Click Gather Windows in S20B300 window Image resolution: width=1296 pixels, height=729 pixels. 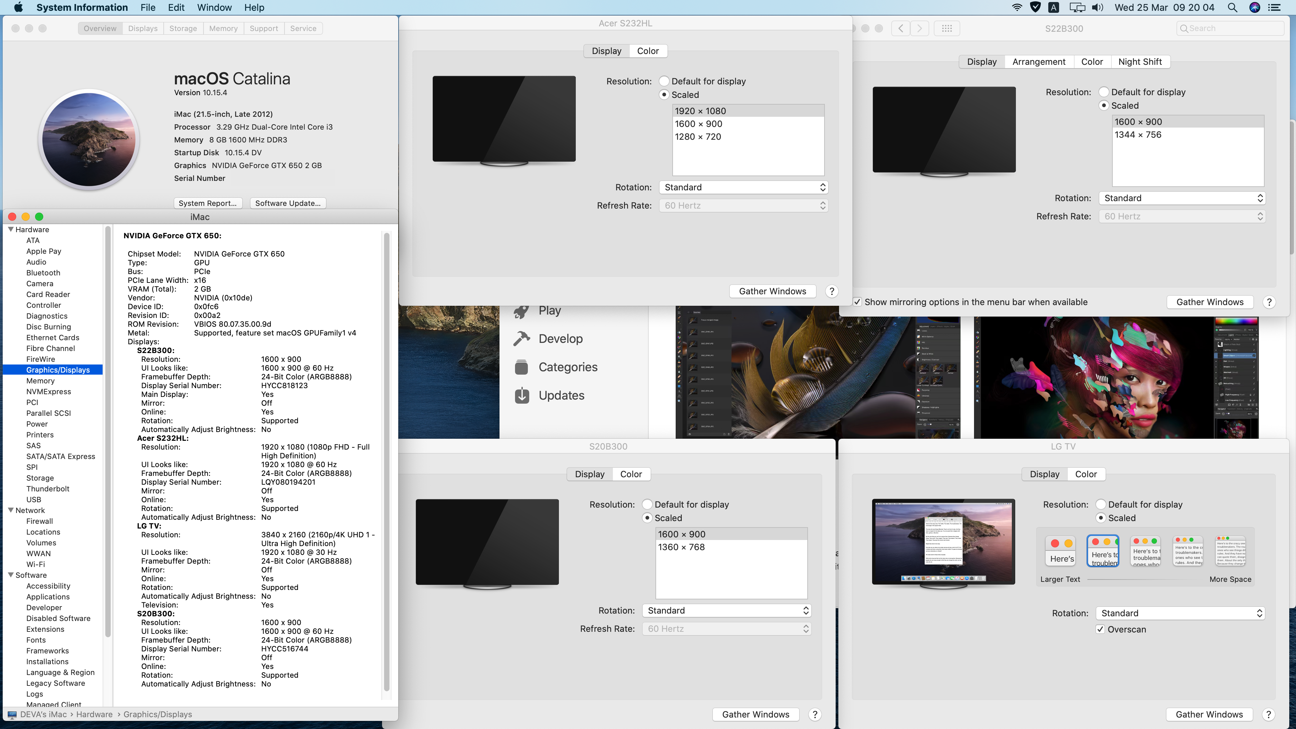click(x=756, y=714)
